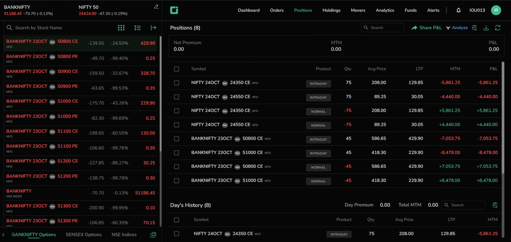Viewport: 511px width, 242px height.
Task: Click the edit pencil icon beside NIFTY 50
Action: coord(156,7)
